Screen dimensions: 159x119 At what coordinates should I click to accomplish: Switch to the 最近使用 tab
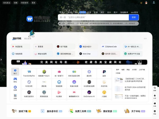(28, 39)
